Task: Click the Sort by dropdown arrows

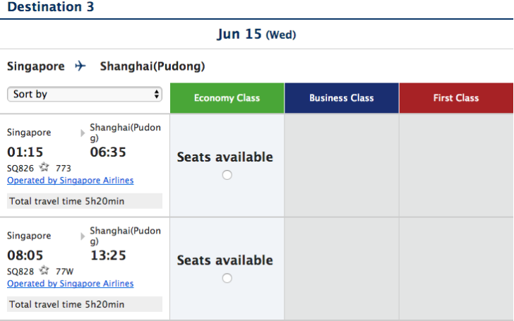Action: click(156, 95)
